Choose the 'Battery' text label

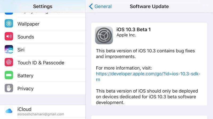[25, 76]
